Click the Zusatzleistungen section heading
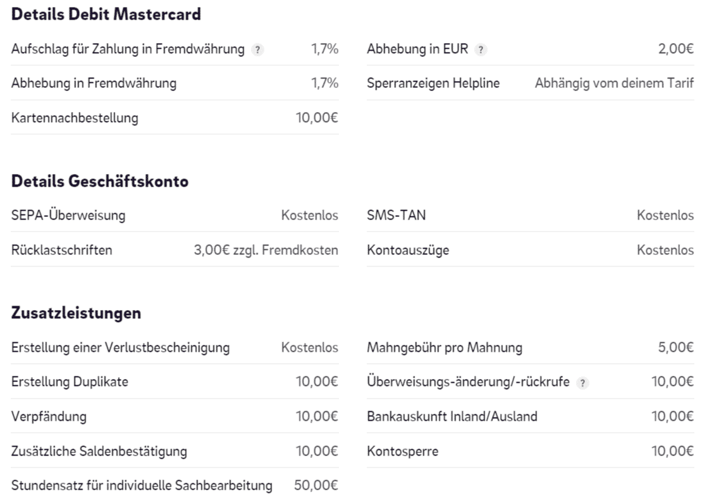The image size is (719, 496). pyautogui.click(x=76, y=313)
